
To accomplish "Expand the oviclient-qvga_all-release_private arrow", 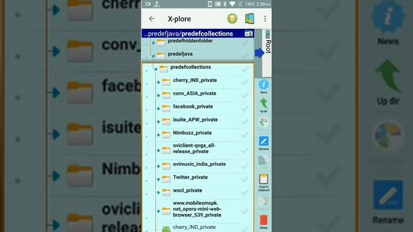I will click(158, 150).
